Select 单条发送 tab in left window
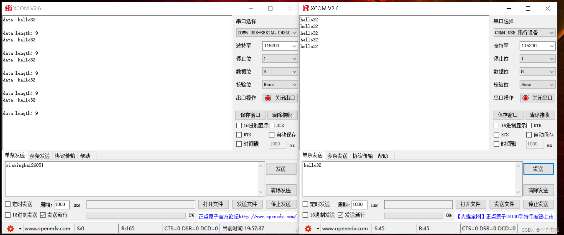This screenshot has width=564, height=235. coord(15,155)
